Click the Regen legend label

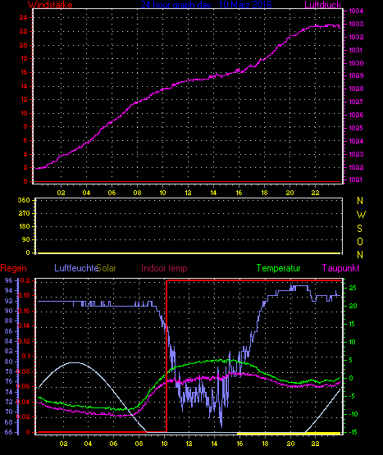tap(13, 268)
